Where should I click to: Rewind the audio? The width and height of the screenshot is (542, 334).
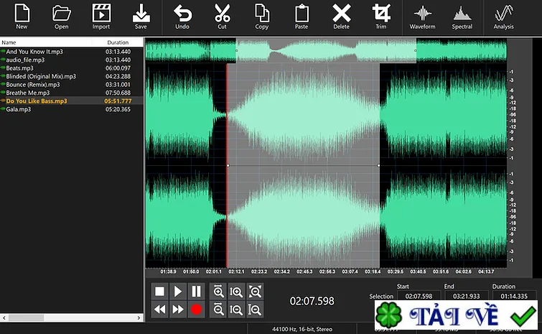pos(159,309)
